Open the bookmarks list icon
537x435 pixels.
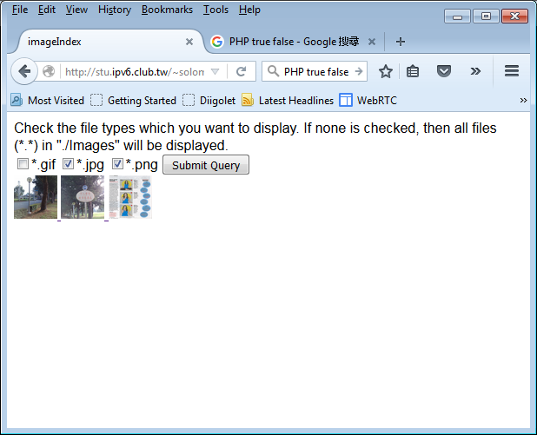(414, 72)
